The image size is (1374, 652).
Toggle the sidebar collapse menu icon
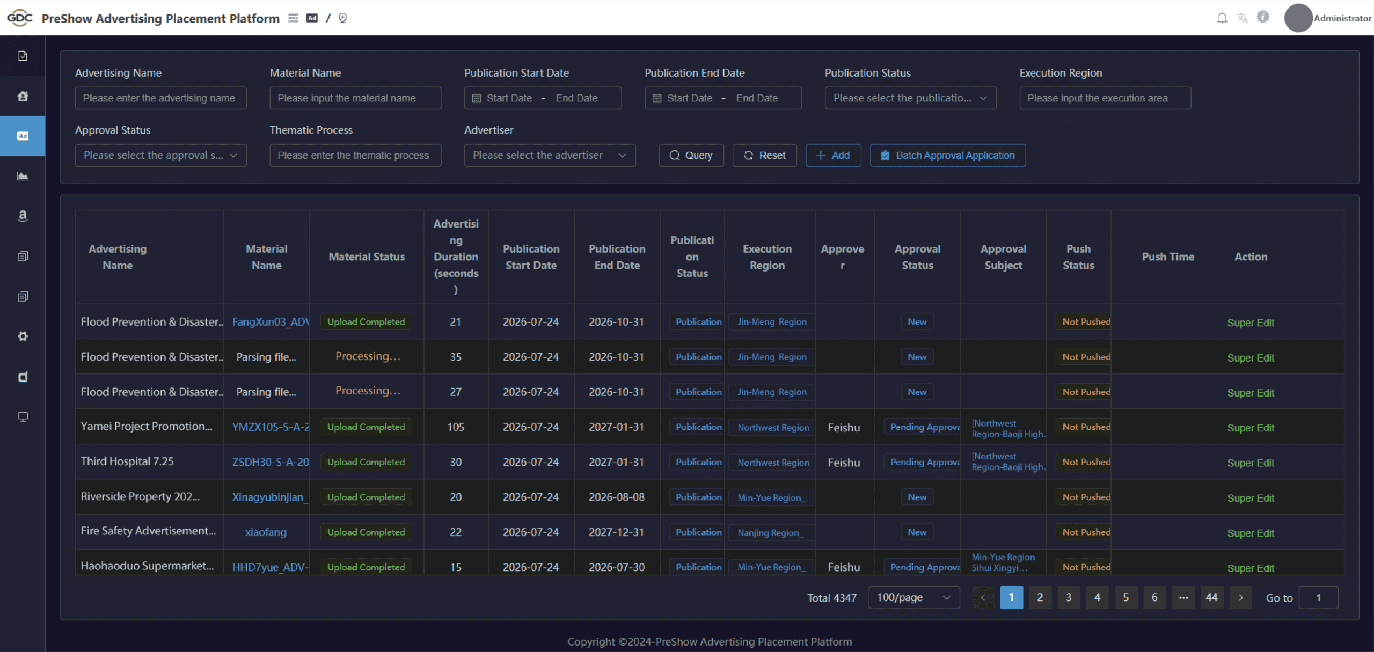point(293,18)
